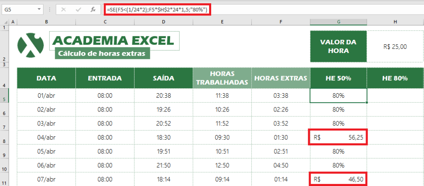Viewport: 424px width, 186px height.
Task: Select the 80% cell in the 06/abr row
Action: click(x=338, y=165)
